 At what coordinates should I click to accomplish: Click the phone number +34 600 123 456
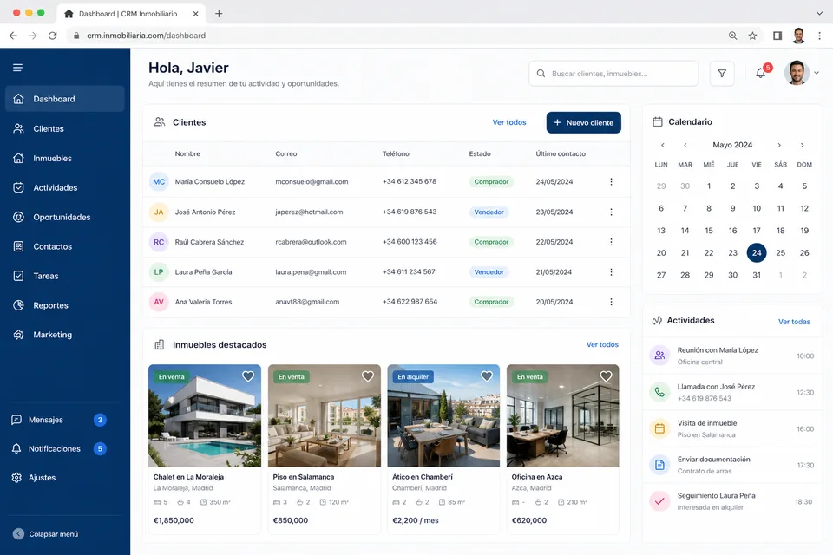click(x=410, y=242)
